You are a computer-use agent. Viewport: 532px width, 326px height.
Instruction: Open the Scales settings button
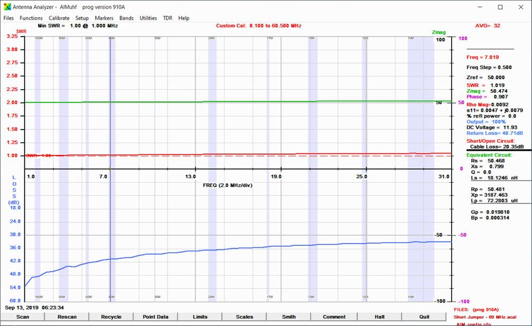point(245,317)
